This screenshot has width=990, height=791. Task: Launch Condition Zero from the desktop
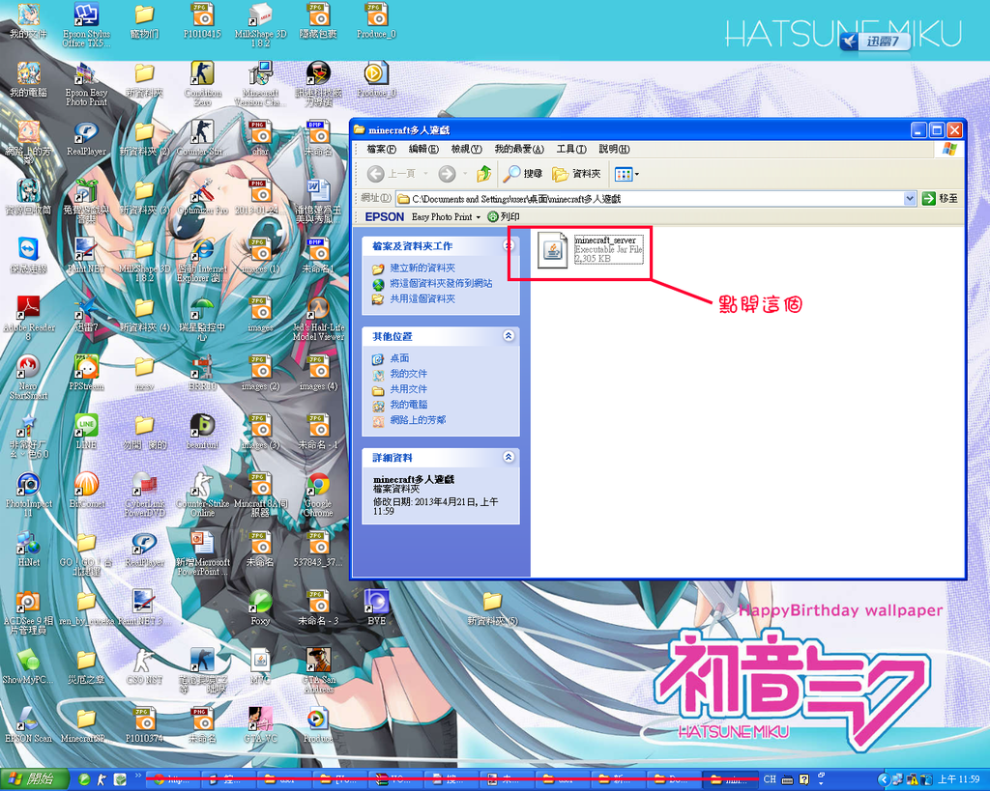click(x=202, y=84)
